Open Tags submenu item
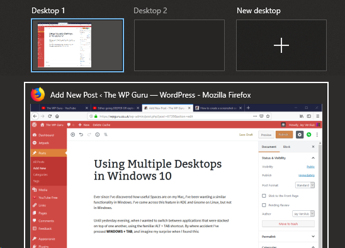 36,181
